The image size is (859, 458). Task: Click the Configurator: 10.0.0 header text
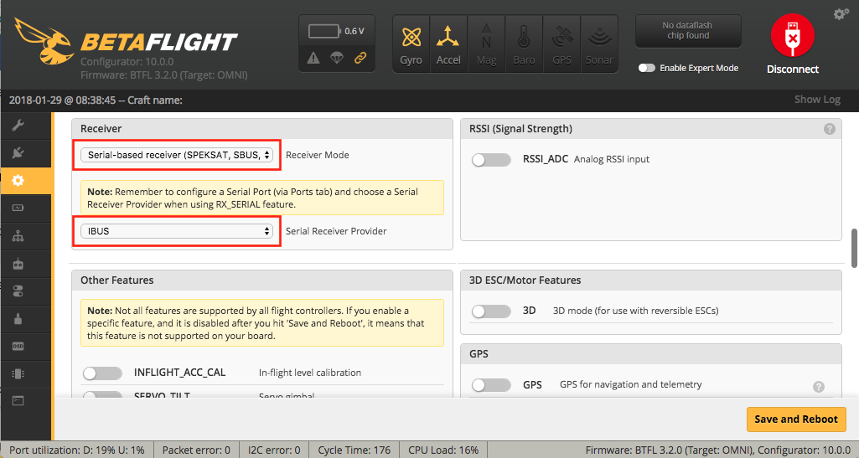pyautogui.click(x=127, y=62)
